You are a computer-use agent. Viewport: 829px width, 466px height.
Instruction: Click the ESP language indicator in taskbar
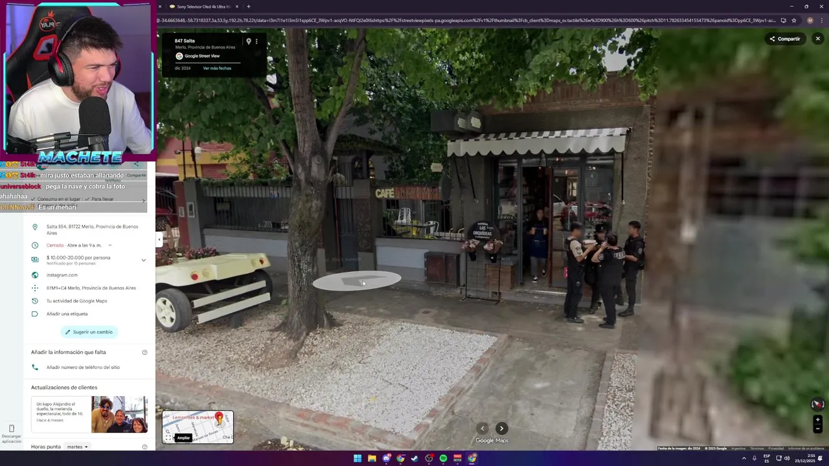pyautogui.click(x=767, y=458)
